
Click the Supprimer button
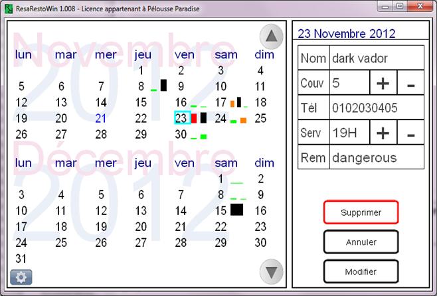[x=361, y=212]
